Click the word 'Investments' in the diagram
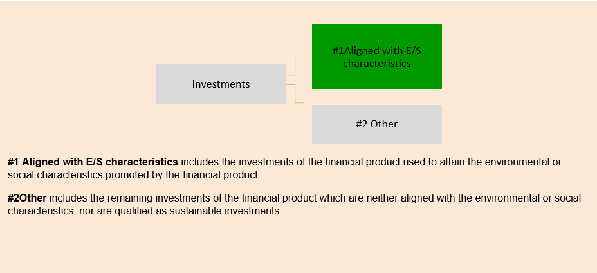The height and width of the screenshot is (273, 597). click(221, 84)
